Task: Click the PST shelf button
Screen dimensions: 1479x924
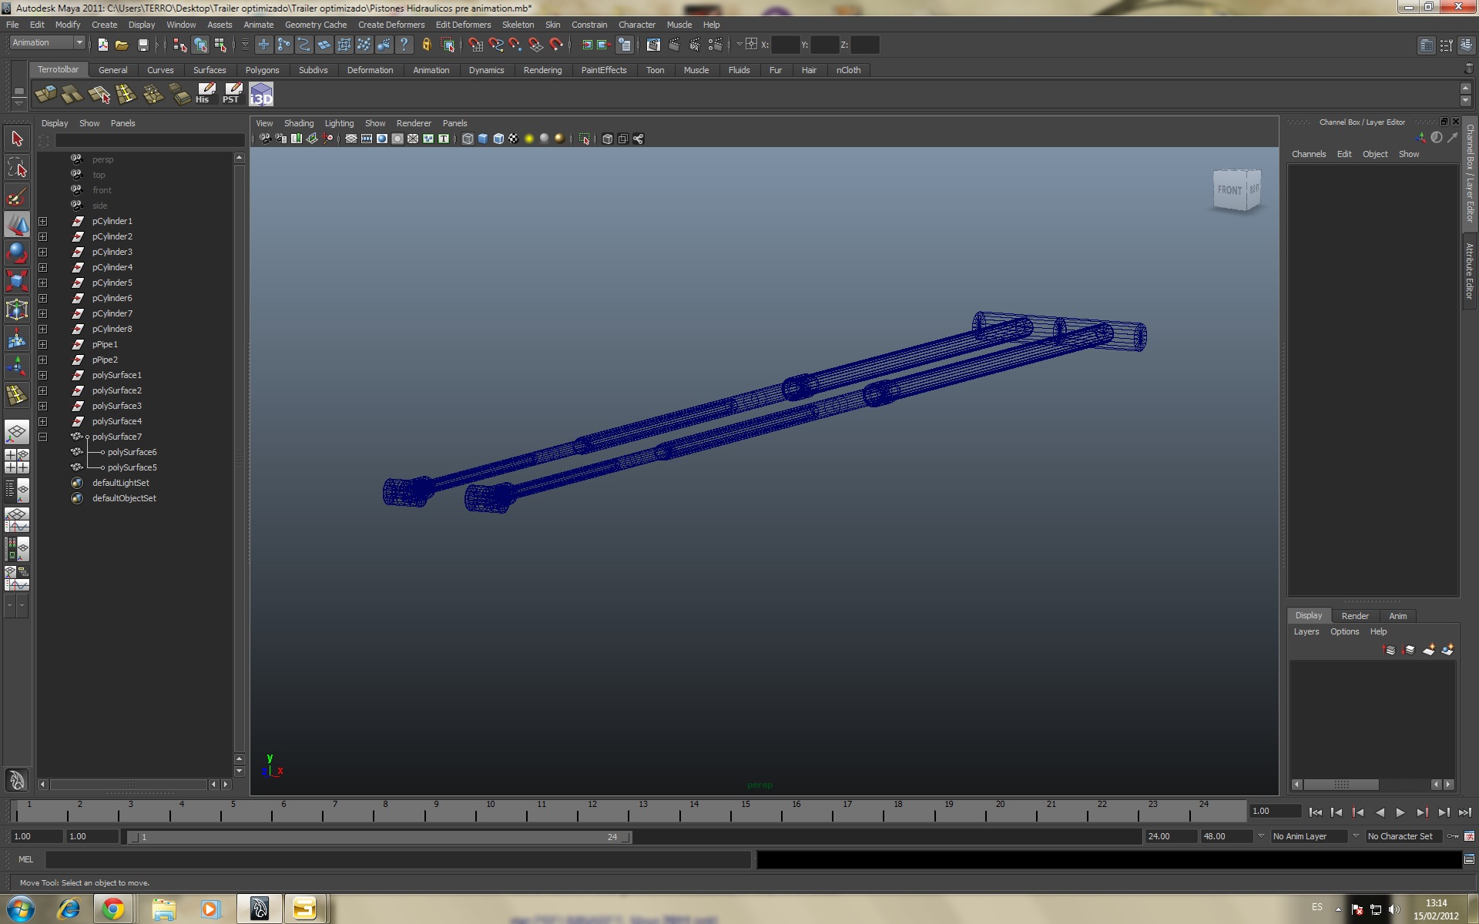Action: coord(232,95)
